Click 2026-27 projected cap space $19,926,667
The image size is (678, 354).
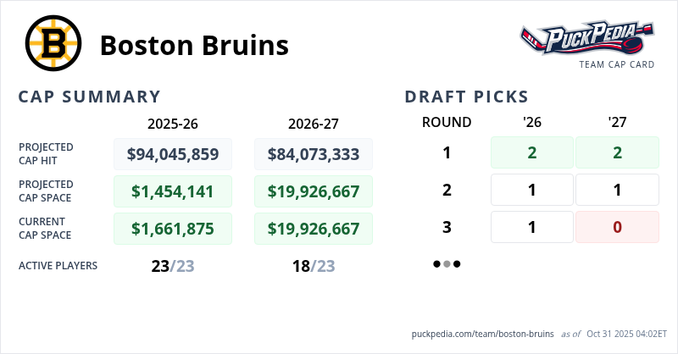[314, 191]
